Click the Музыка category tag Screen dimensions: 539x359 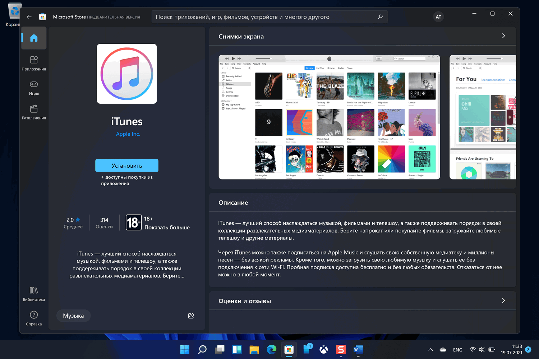tap(73, 316)
